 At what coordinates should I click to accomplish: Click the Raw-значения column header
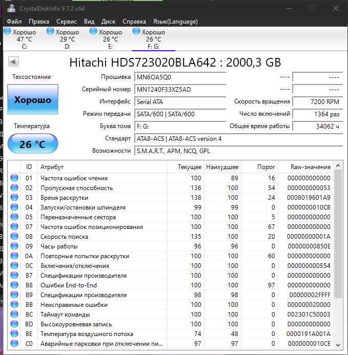305,167
